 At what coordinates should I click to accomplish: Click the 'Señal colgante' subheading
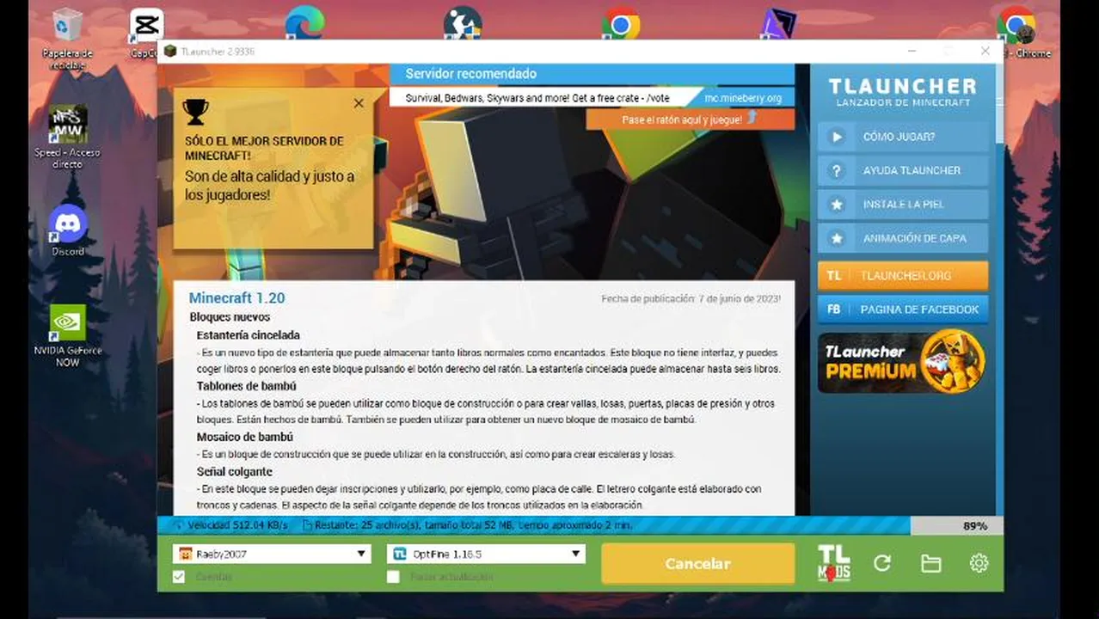(234, 471)
